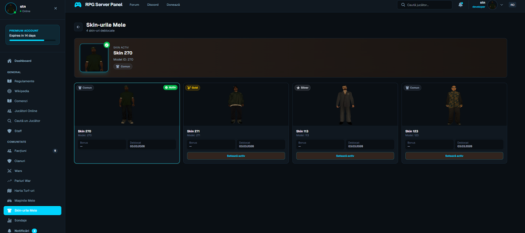The width and height of the screenshot is (525, 233).
Task: Click the Facțiuni count badge 5
Action: click(55, 151)
